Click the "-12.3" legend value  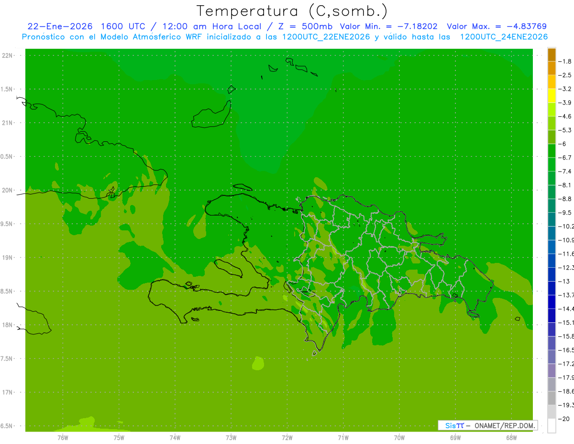pos(566,267)
